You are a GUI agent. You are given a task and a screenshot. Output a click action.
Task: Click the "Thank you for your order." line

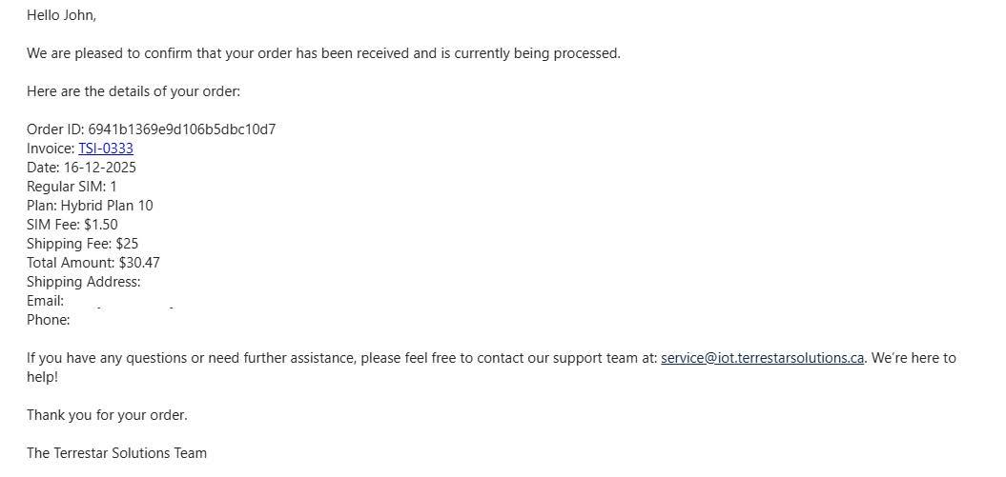coord(107,415)
